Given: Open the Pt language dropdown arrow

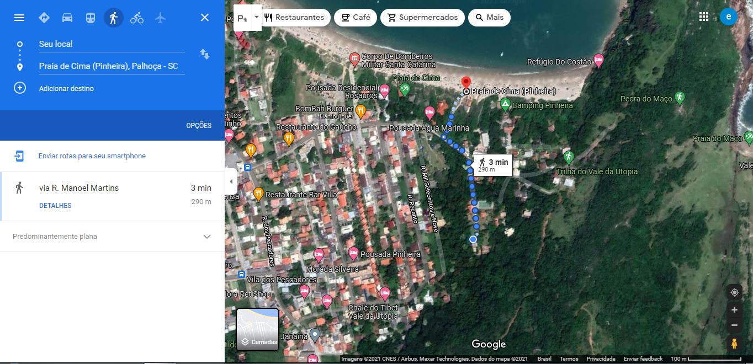Looking at the screenshot, I should [256, 17].
